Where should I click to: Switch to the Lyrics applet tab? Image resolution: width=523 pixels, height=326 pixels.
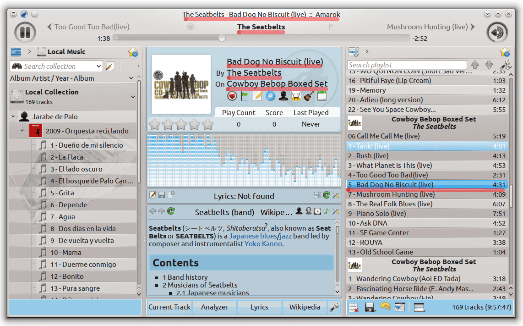click(x=259, y=307)
